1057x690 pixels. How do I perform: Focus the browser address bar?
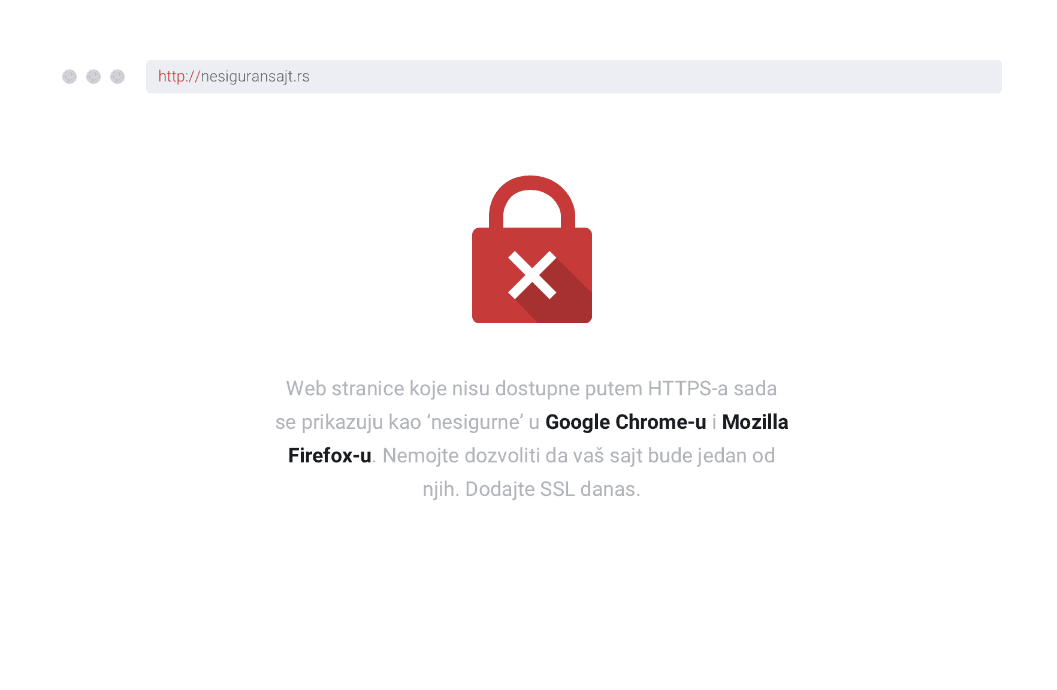coord(599,77)
